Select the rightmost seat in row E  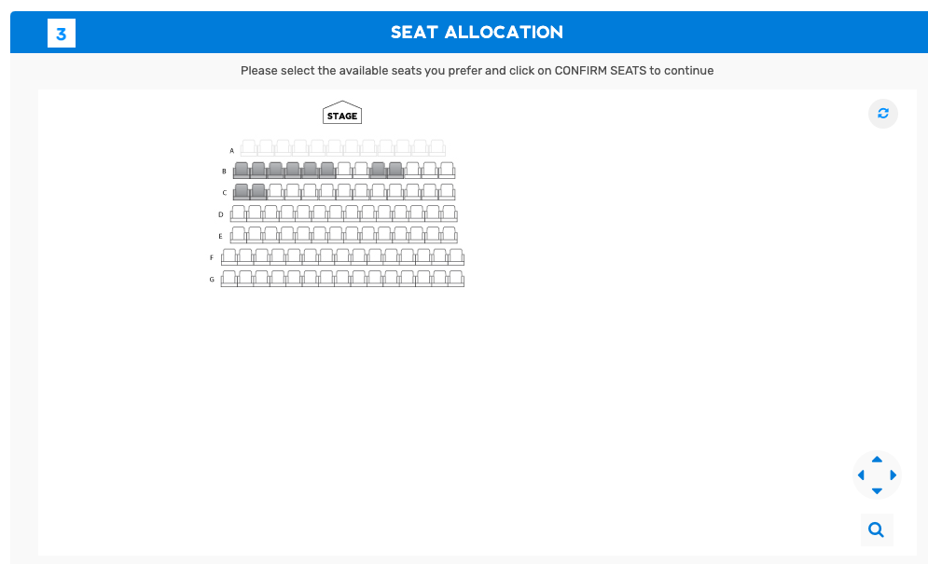pyautogui.click(x=449, y=234)
